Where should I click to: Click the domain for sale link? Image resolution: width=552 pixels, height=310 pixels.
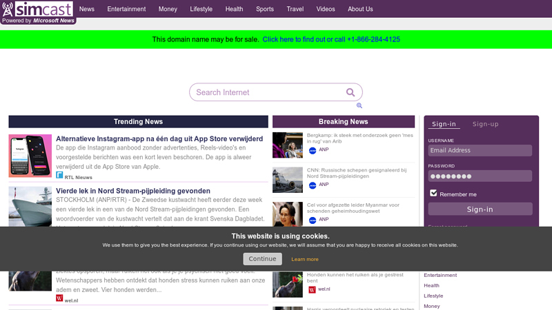(x=331, y=39)
